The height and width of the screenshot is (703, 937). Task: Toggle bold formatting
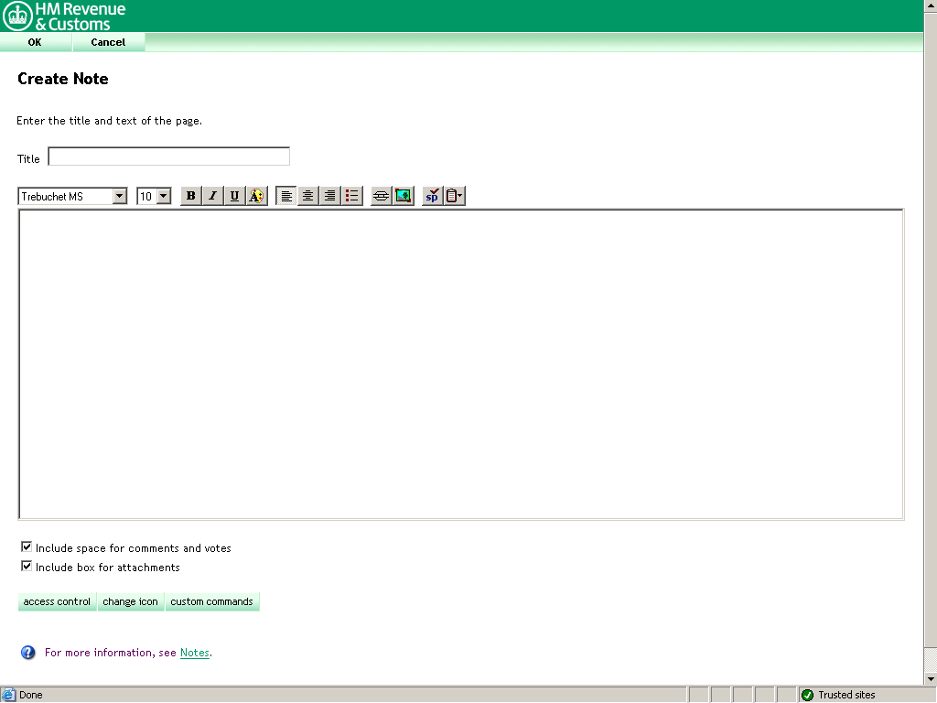[190, 196]
